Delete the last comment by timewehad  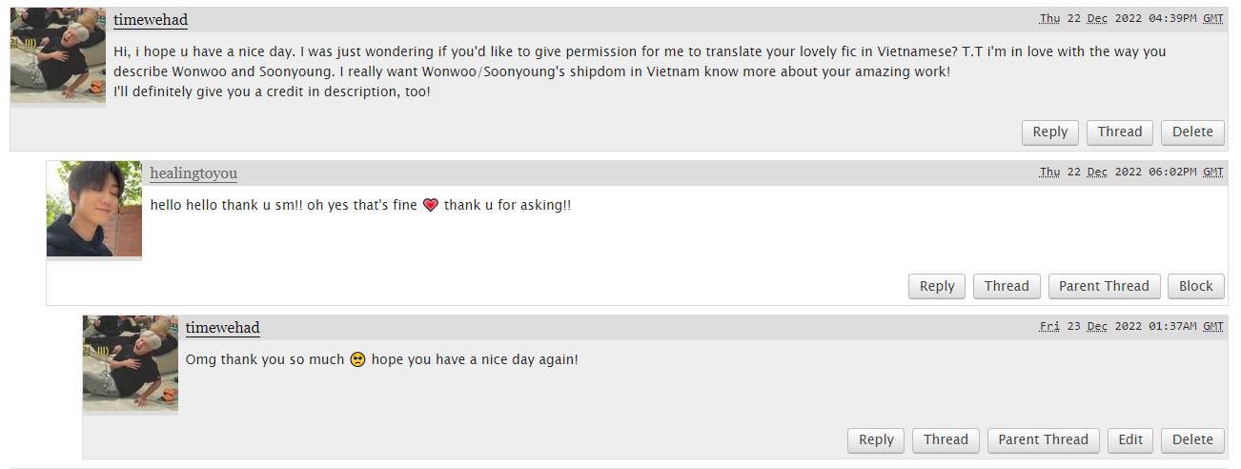[x=1192, y=439]
